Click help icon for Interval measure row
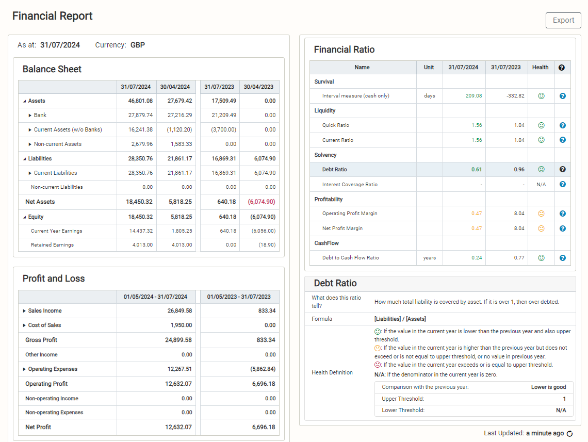This screenshot has height=442, width=588. tap(563, 96)
